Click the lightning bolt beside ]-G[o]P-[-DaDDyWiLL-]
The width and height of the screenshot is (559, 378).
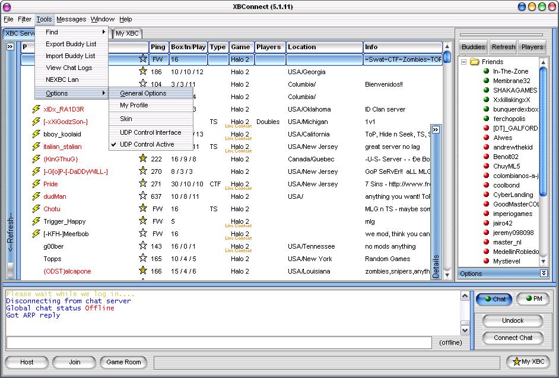pyautogui.click(x=36, y=171)
